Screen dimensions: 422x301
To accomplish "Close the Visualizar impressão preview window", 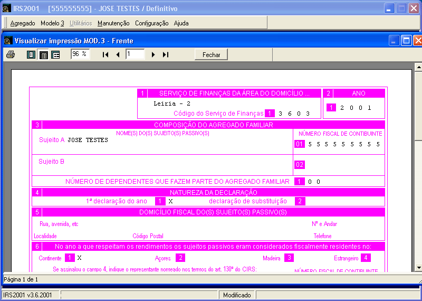I will 417,41.
